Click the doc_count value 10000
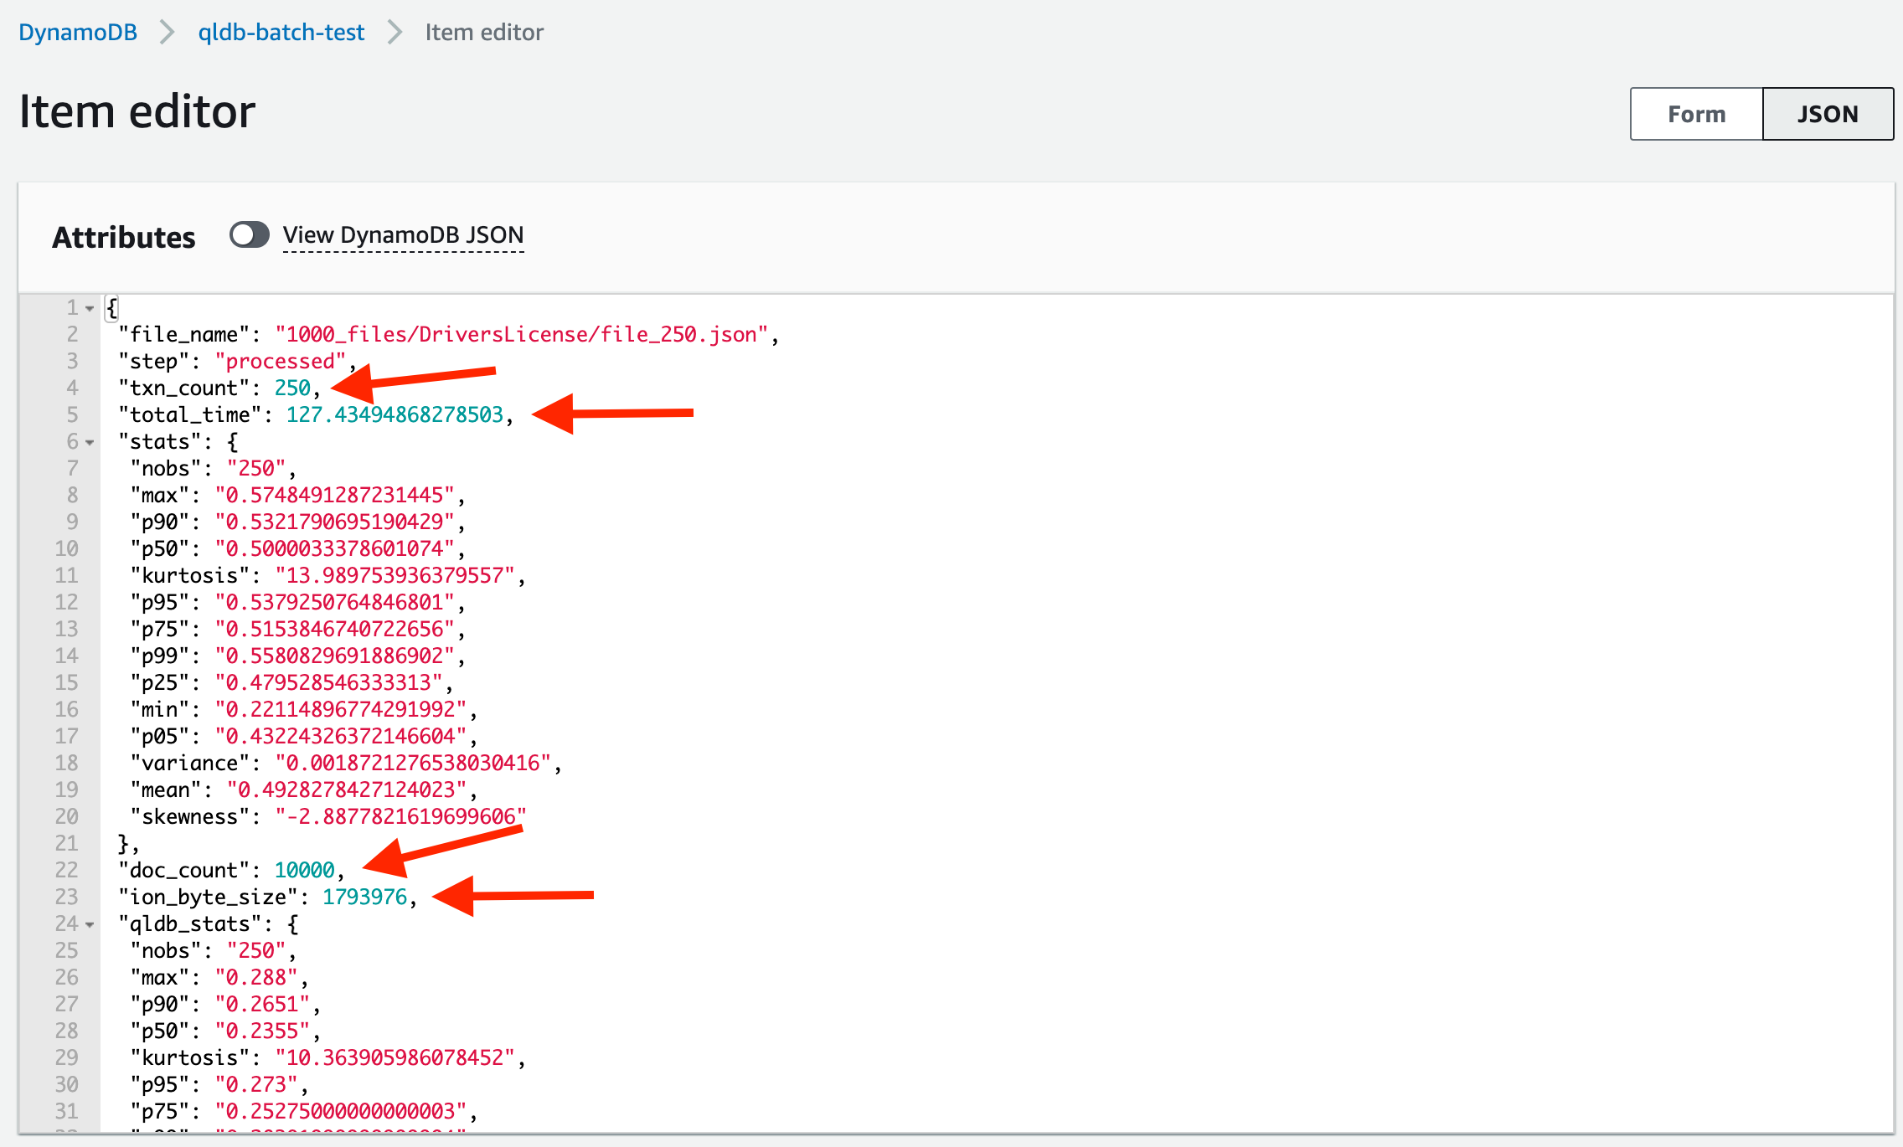The height and width of the screenshot is (1147, 1903). [x=305, y=871]
